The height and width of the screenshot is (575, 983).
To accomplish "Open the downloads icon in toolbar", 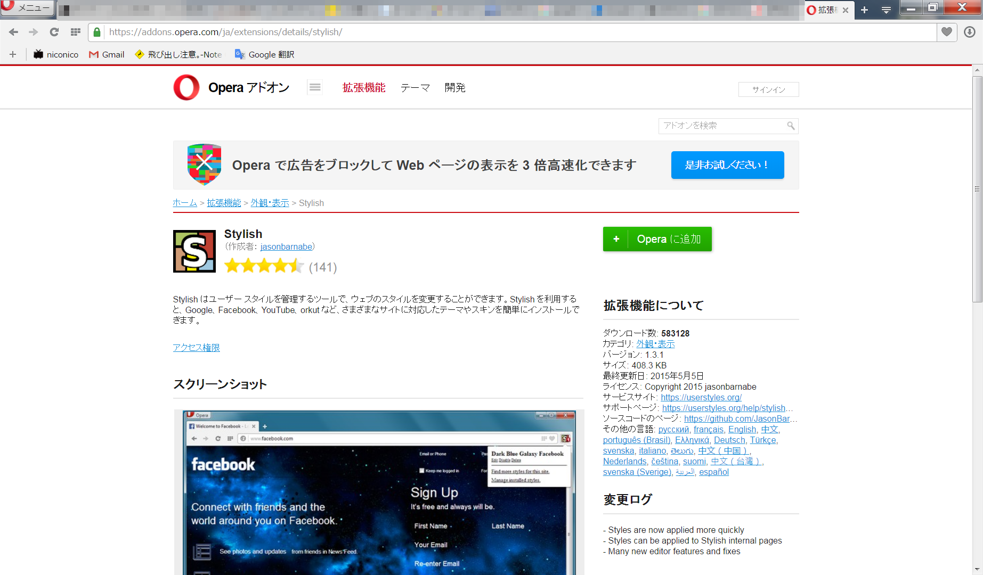I will [969, 32].
